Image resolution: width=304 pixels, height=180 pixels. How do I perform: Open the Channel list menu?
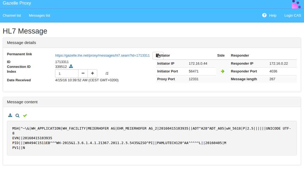pyautogui.click(x=12, y=16)
